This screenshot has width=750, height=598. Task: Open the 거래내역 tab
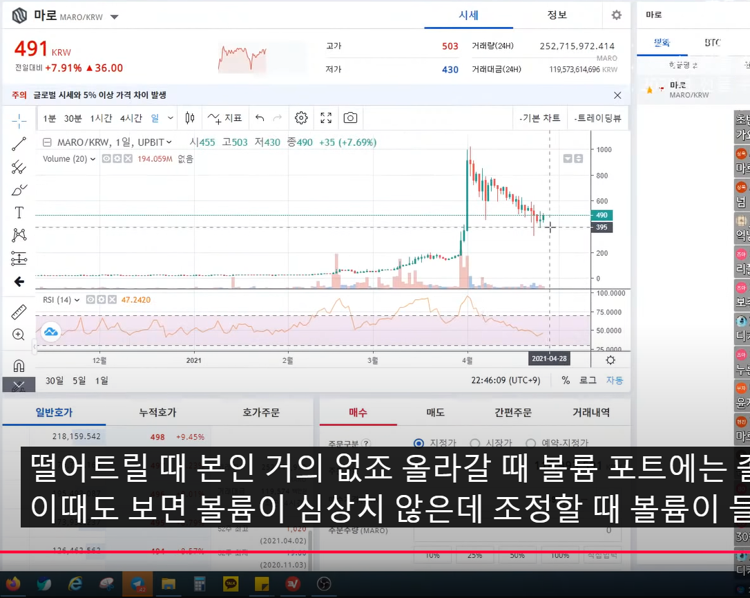591,412
